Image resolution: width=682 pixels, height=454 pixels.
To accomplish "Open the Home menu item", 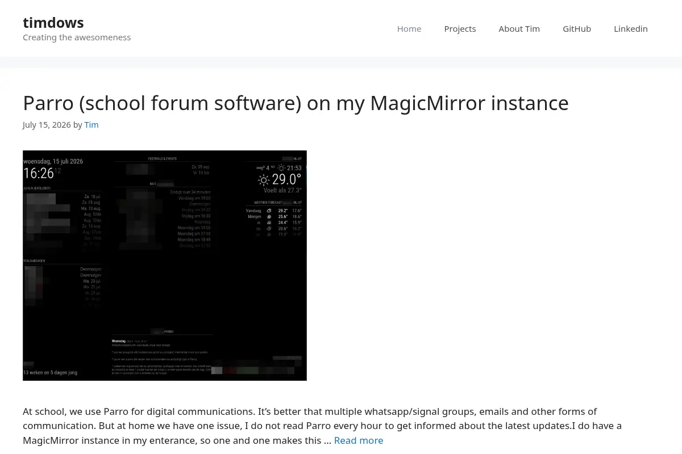I will [409, 28].
